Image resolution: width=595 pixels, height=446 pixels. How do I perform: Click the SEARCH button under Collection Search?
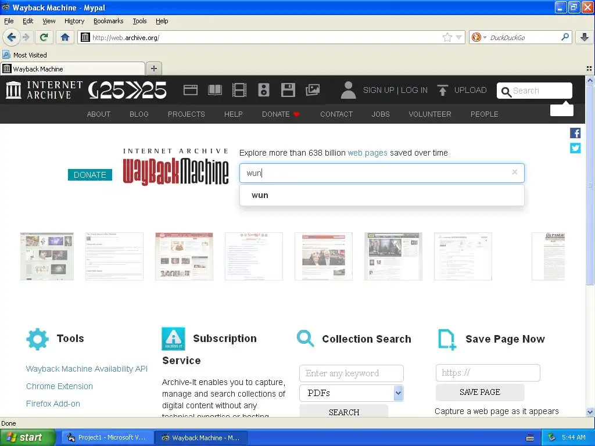[x=344, y=412]
